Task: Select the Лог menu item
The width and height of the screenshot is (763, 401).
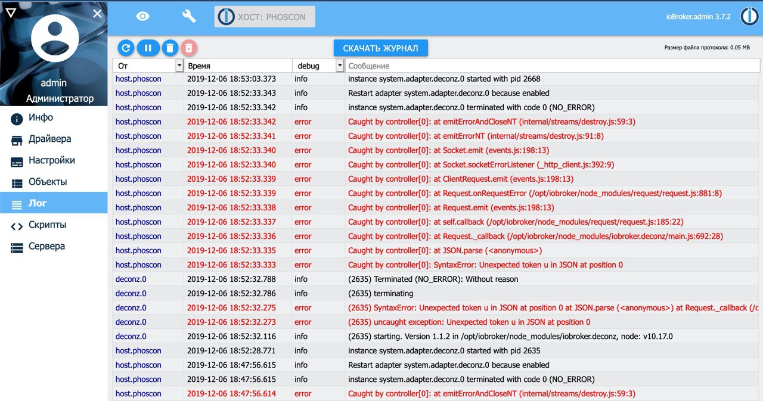Action: click(54, 204)
